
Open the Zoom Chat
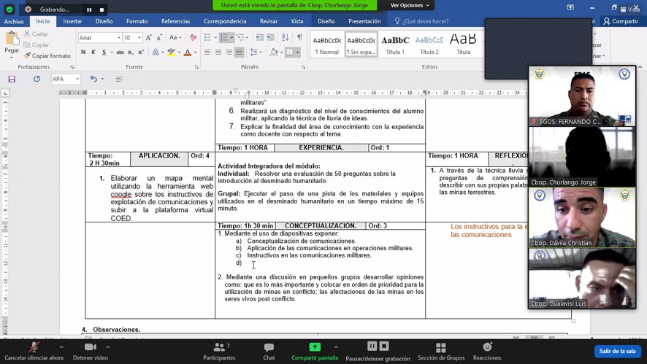(x=269, y=352)
